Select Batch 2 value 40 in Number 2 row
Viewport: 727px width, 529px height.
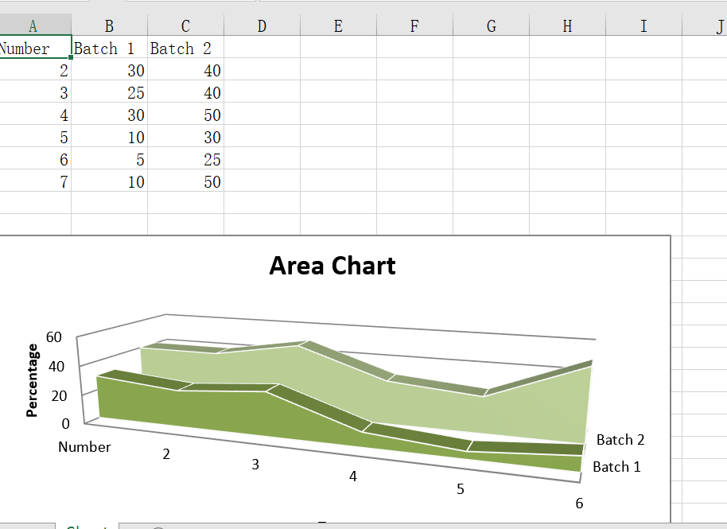tap(185, 69)
